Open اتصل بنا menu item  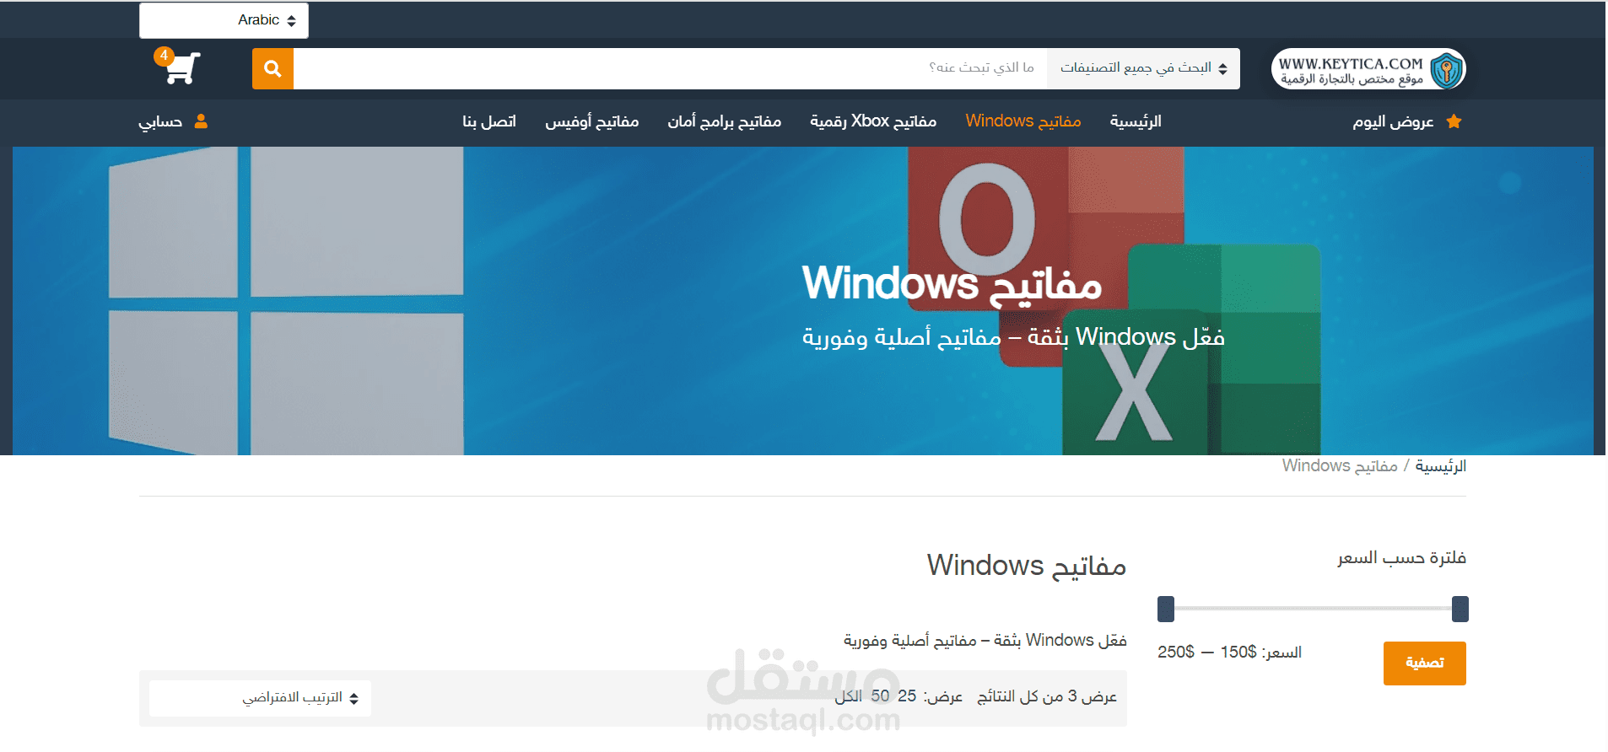(489, 121)
